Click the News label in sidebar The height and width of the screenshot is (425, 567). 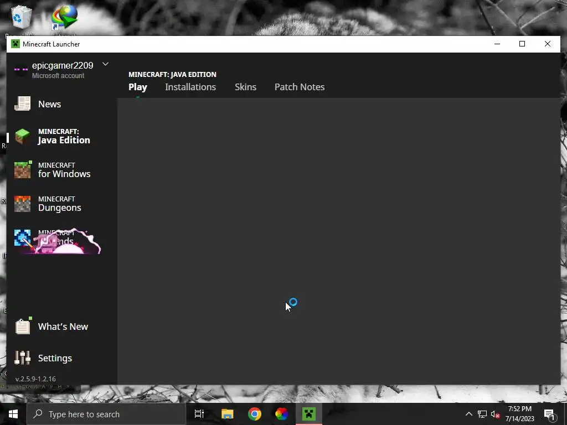(49, 104)
